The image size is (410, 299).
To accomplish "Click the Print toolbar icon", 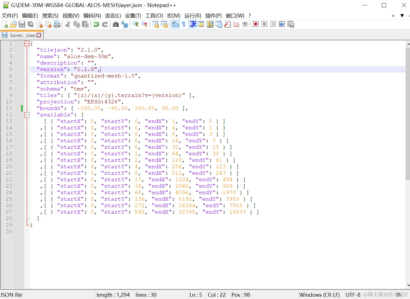I will (x=57, y=25).
